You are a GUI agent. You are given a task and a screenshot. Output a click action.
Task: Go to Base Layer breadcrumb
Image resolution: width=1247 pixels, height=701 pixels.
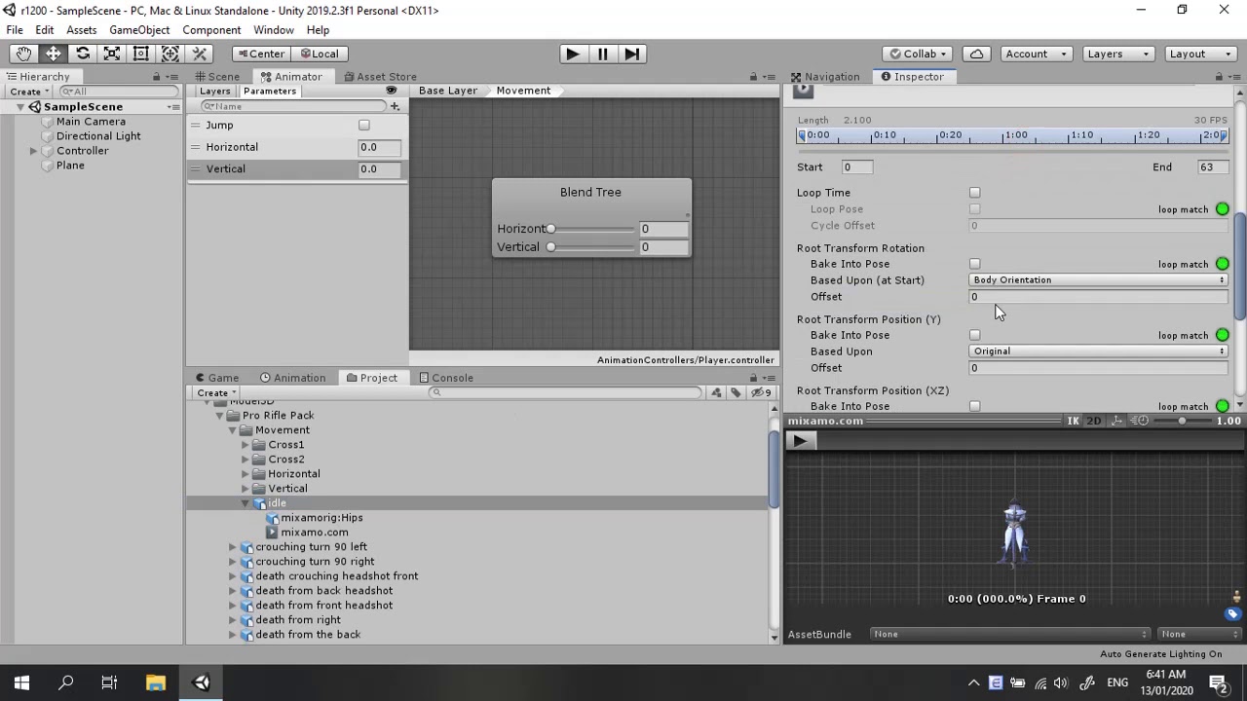(448, 91)
